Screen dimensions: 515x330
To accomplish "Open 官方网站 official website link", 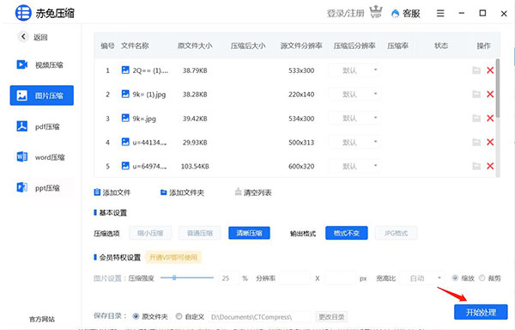I will 42,319.
